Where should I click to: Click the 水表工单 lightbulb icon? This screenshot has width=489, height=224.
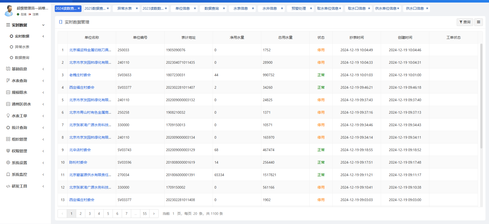(x=8, y=116)
